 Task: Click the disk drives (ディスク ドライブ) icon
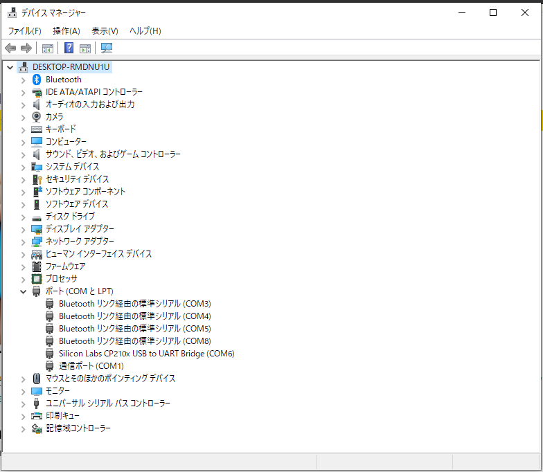(37, 218)
